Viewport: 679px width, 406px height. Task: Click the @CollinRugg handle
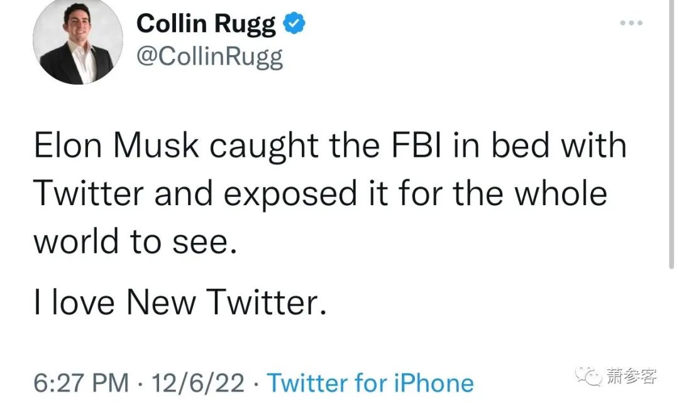pos(209,57)
